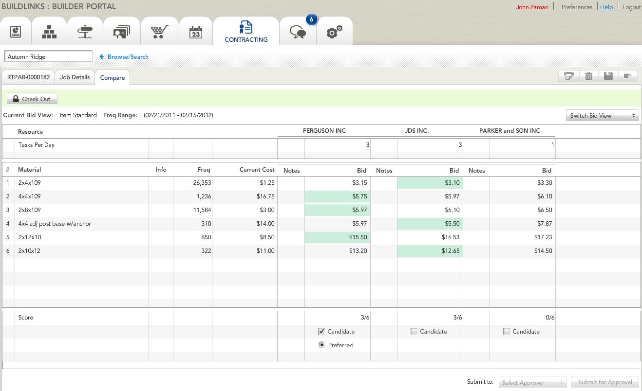The height and width of the screenshot is (391, 642).
Task: Uncheck Candidate checkbox for Ferguson Inc
Action: [321, 331]
